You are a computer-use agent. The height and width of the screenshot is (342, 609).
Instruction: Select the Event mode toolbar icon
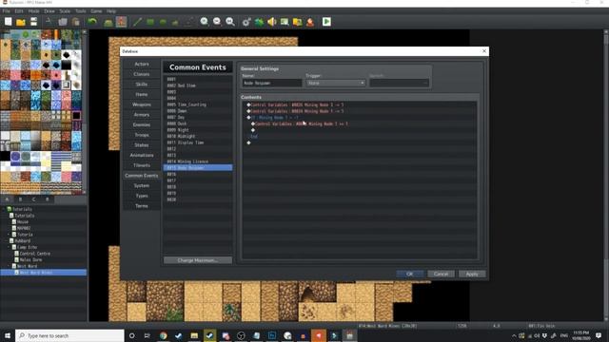(121, 22)
